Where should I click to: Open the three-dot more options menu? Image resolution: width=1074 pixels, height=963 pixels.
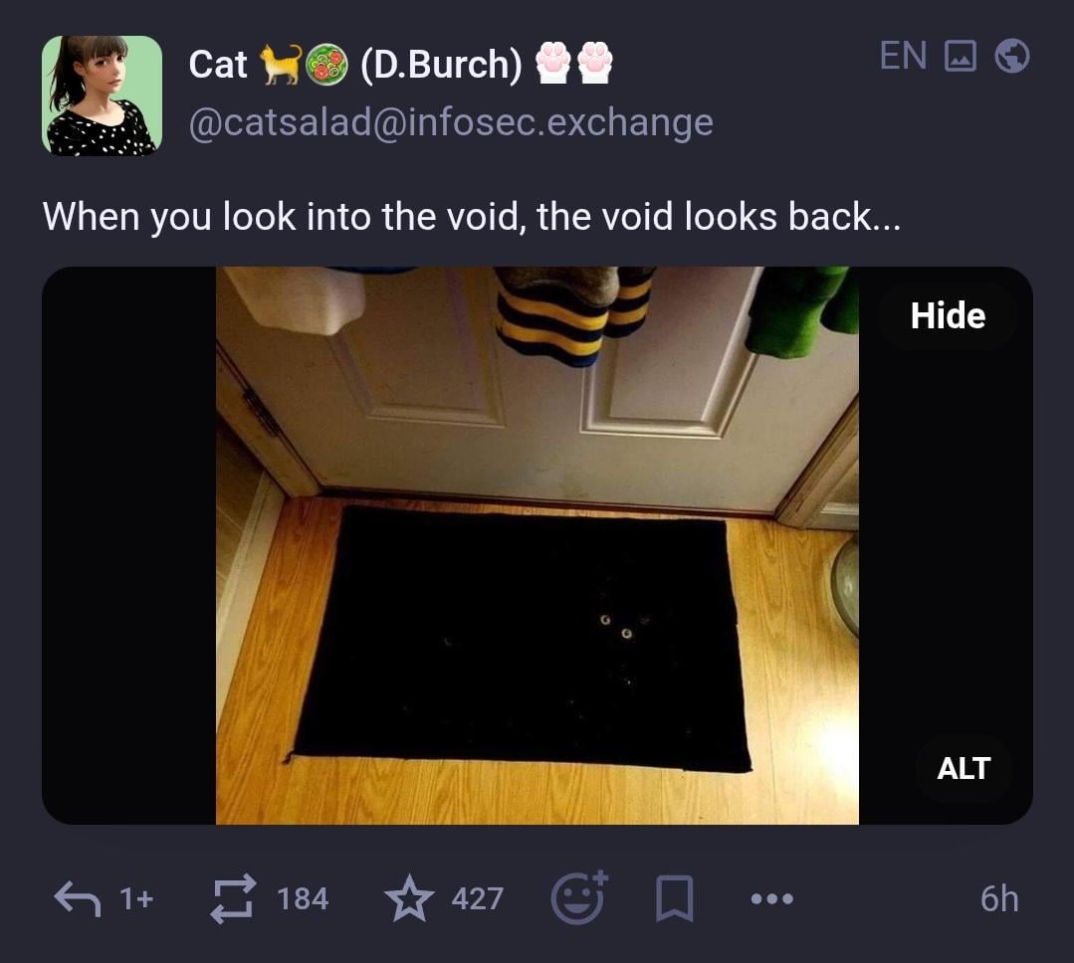click(x=772, y=898)
